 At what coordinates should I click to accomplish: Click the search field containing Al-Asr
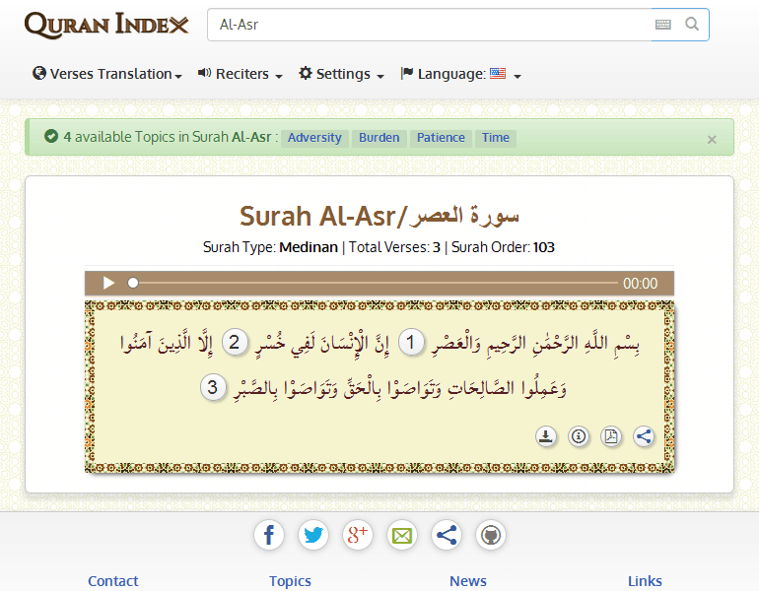coord(424,25)
